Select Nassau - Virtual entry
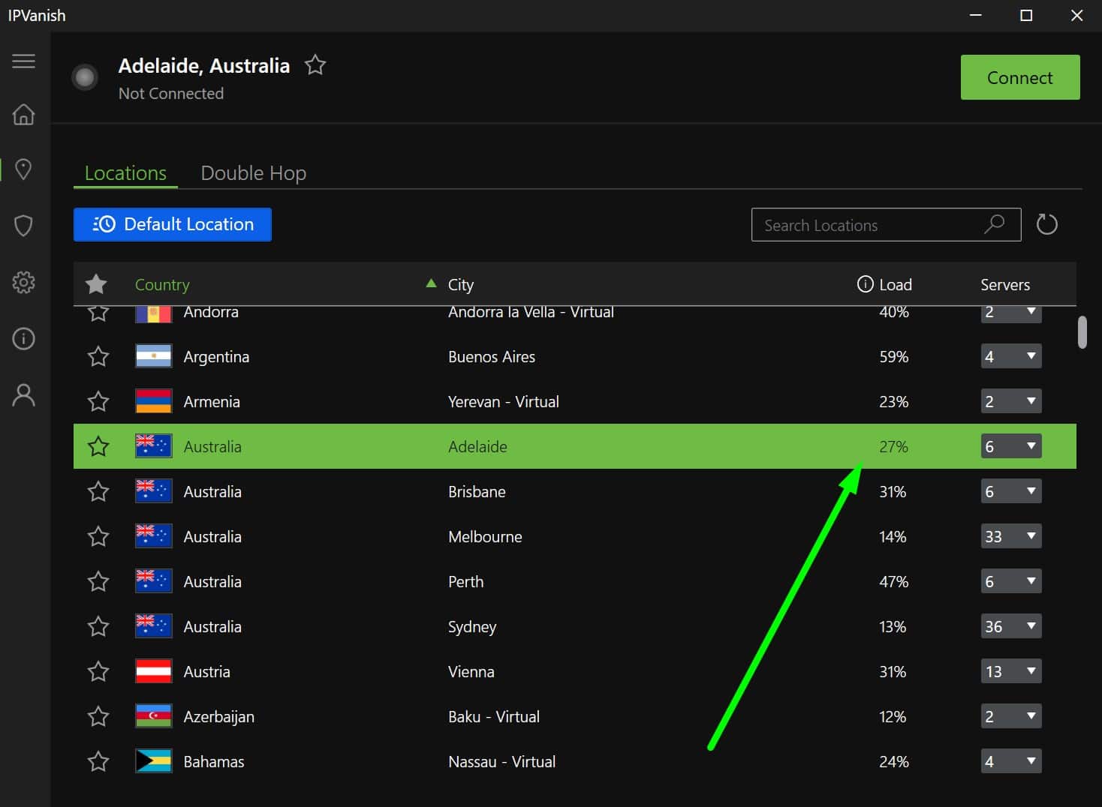The height and width of the screenshot is (807, 1102). point(502,761)
